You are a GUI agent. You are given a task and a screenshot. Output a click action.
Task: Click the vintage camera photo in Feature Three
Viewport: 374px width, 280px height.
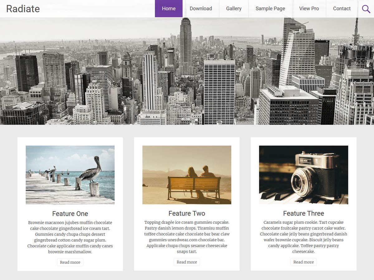303,175
